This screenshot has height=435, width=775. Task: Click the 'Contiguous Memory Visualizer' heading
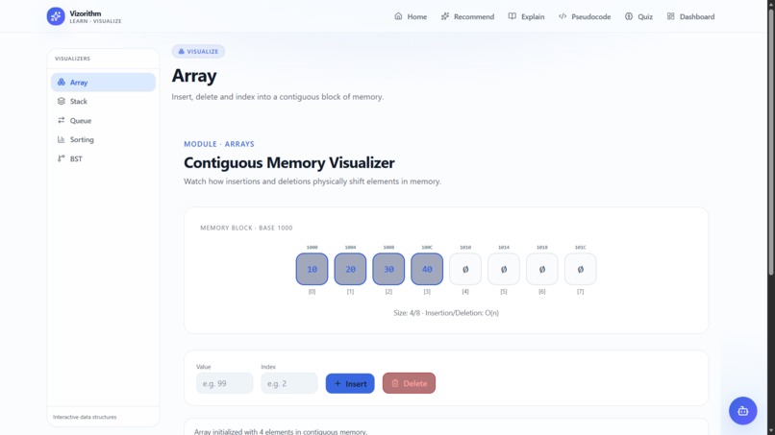289,162
